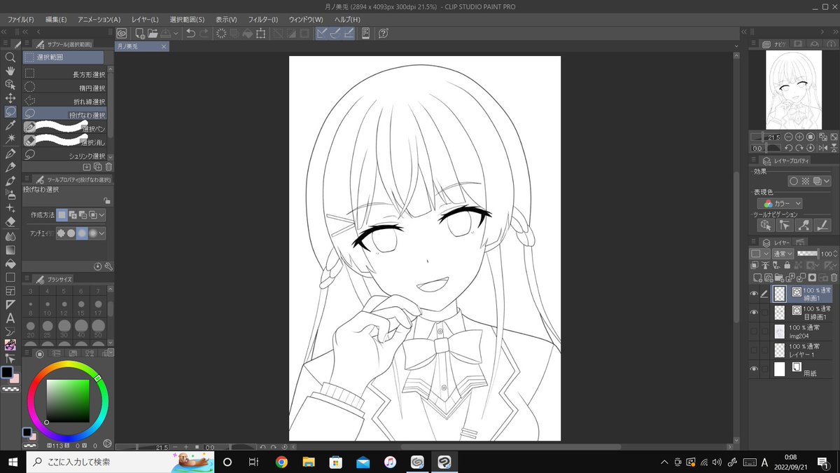This screenshot has height=473, width=840.
Task: Show the img204 layer via its visibility box
Action: click(754, 331)
